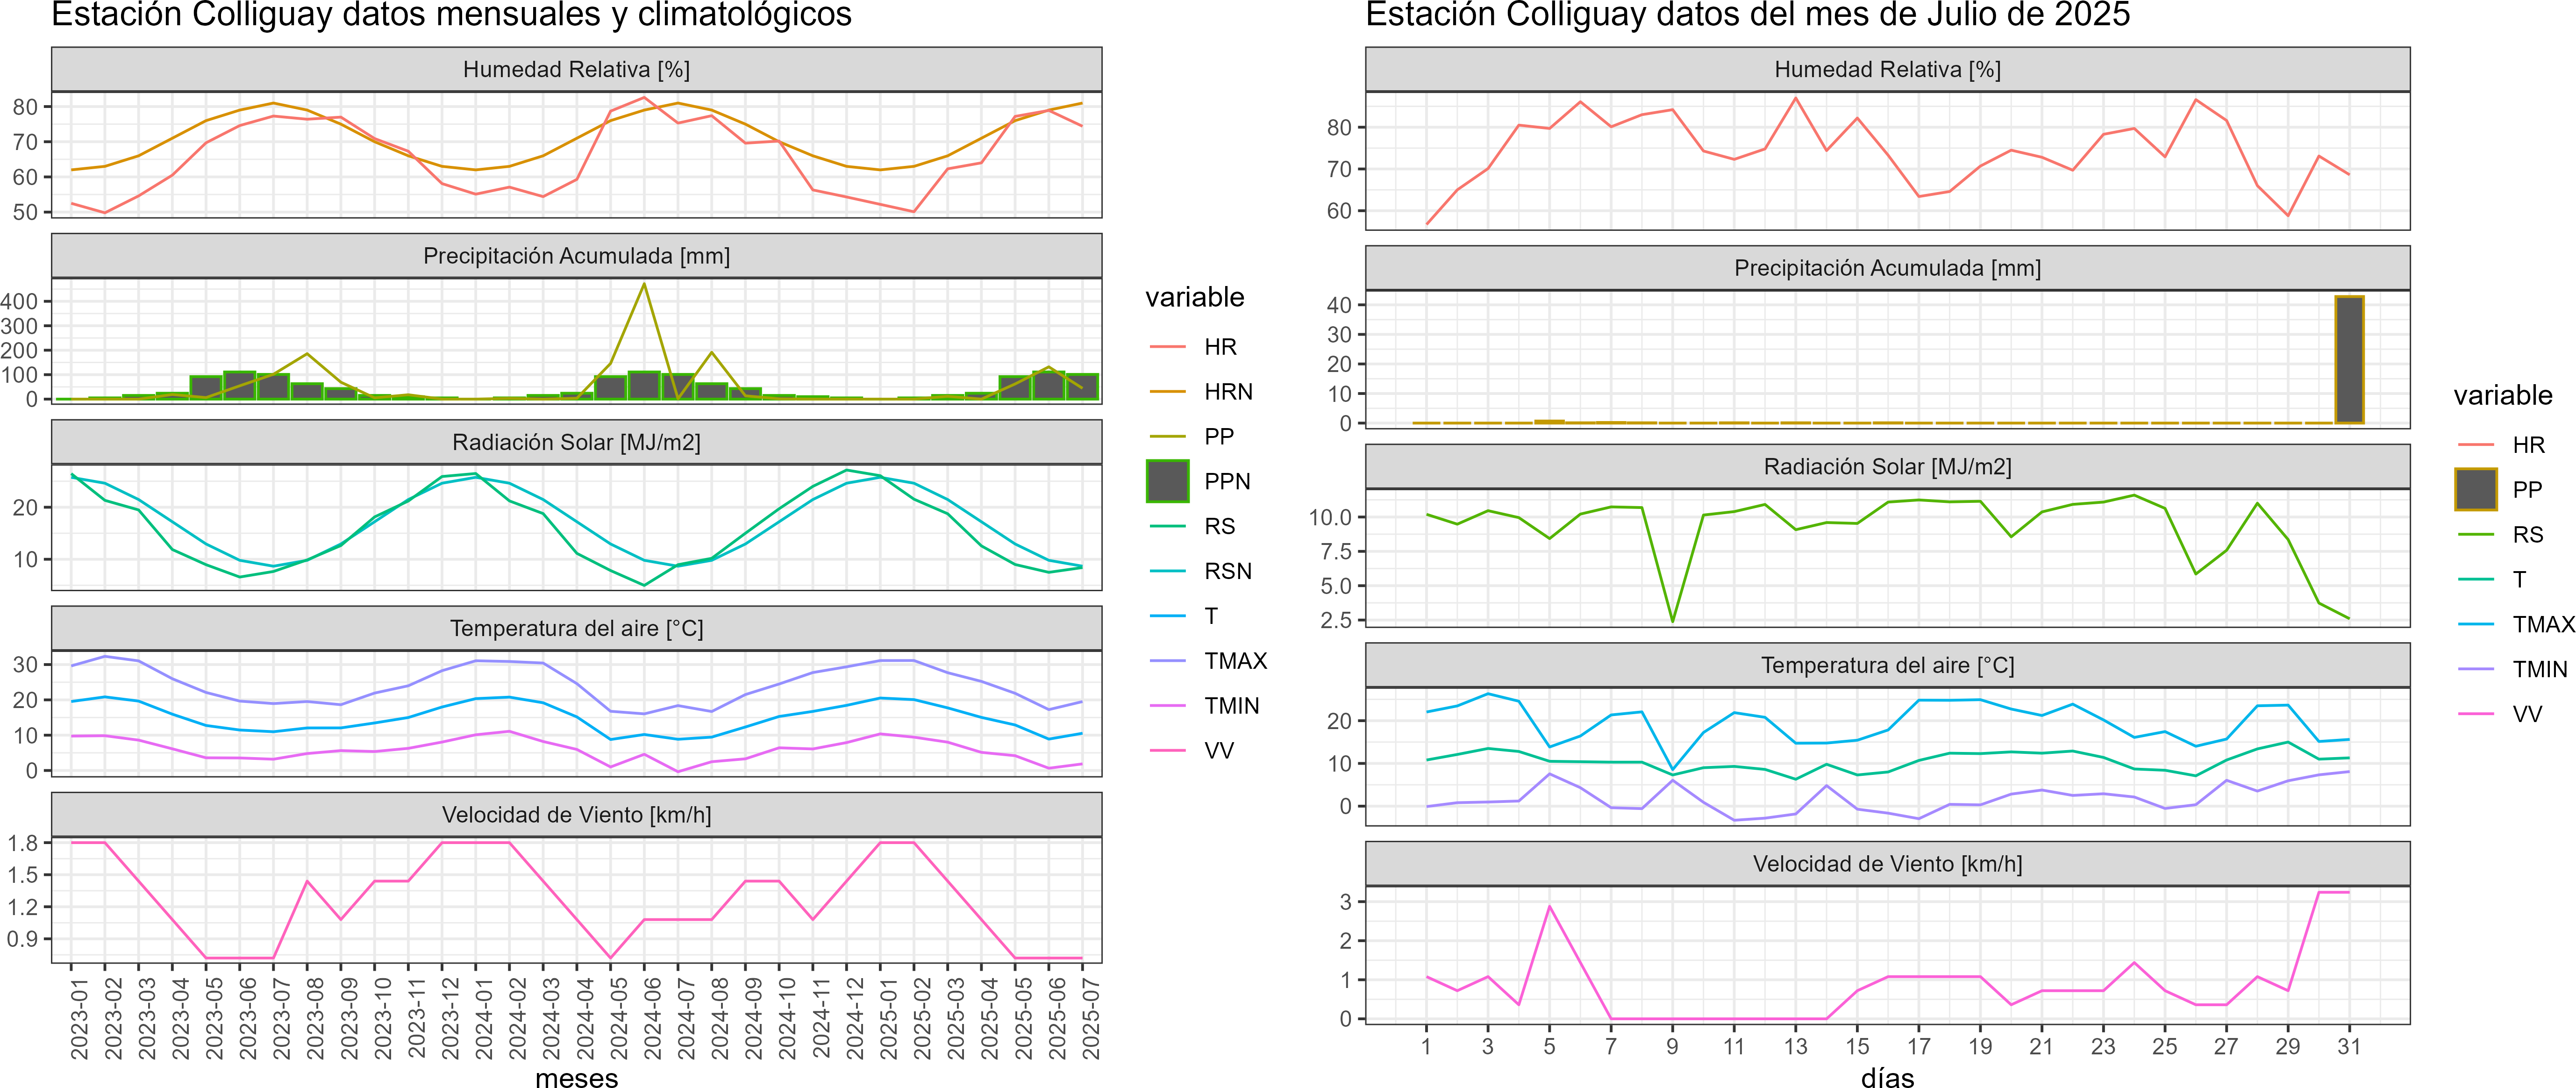The image size is (2576, 1088).
Task: Click day 17 tick label on right chart
Action: [x=1918, y=1046]
